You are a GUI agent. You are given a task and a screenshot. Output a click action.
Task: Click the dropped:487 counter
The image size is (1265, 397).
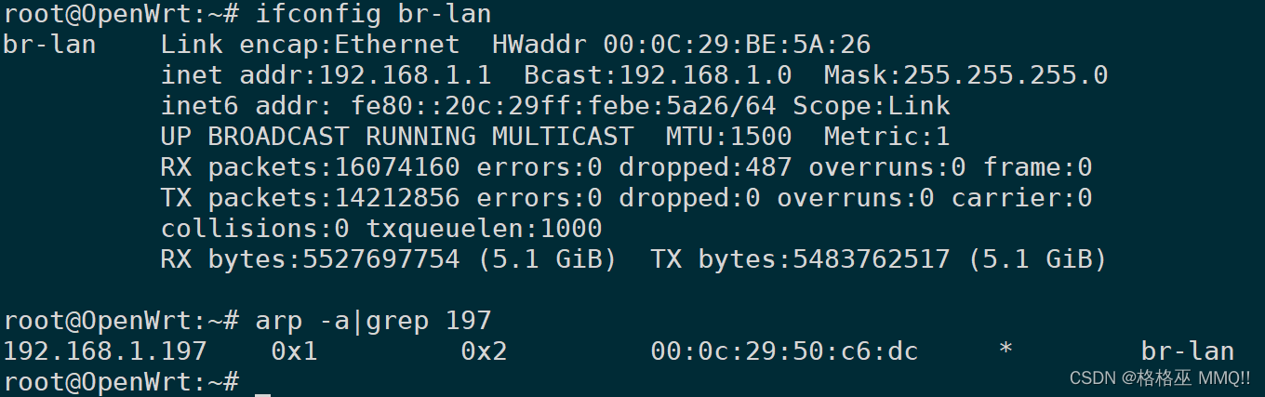tap(705, 167)
